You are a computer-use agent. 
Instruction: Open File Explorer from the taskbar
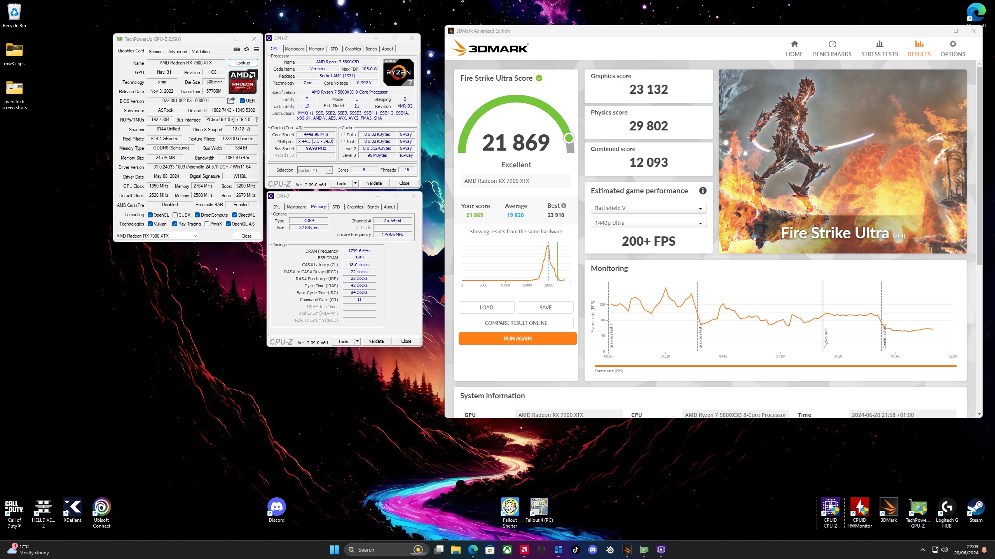click(456, 550)
